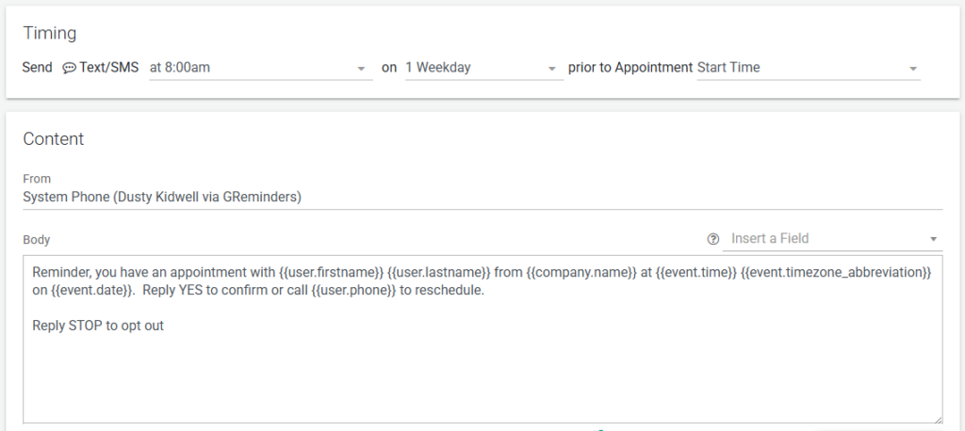Click the Body textarea resize handle
The width and height of the screenshot is (965, 431).
pos(938,419)
